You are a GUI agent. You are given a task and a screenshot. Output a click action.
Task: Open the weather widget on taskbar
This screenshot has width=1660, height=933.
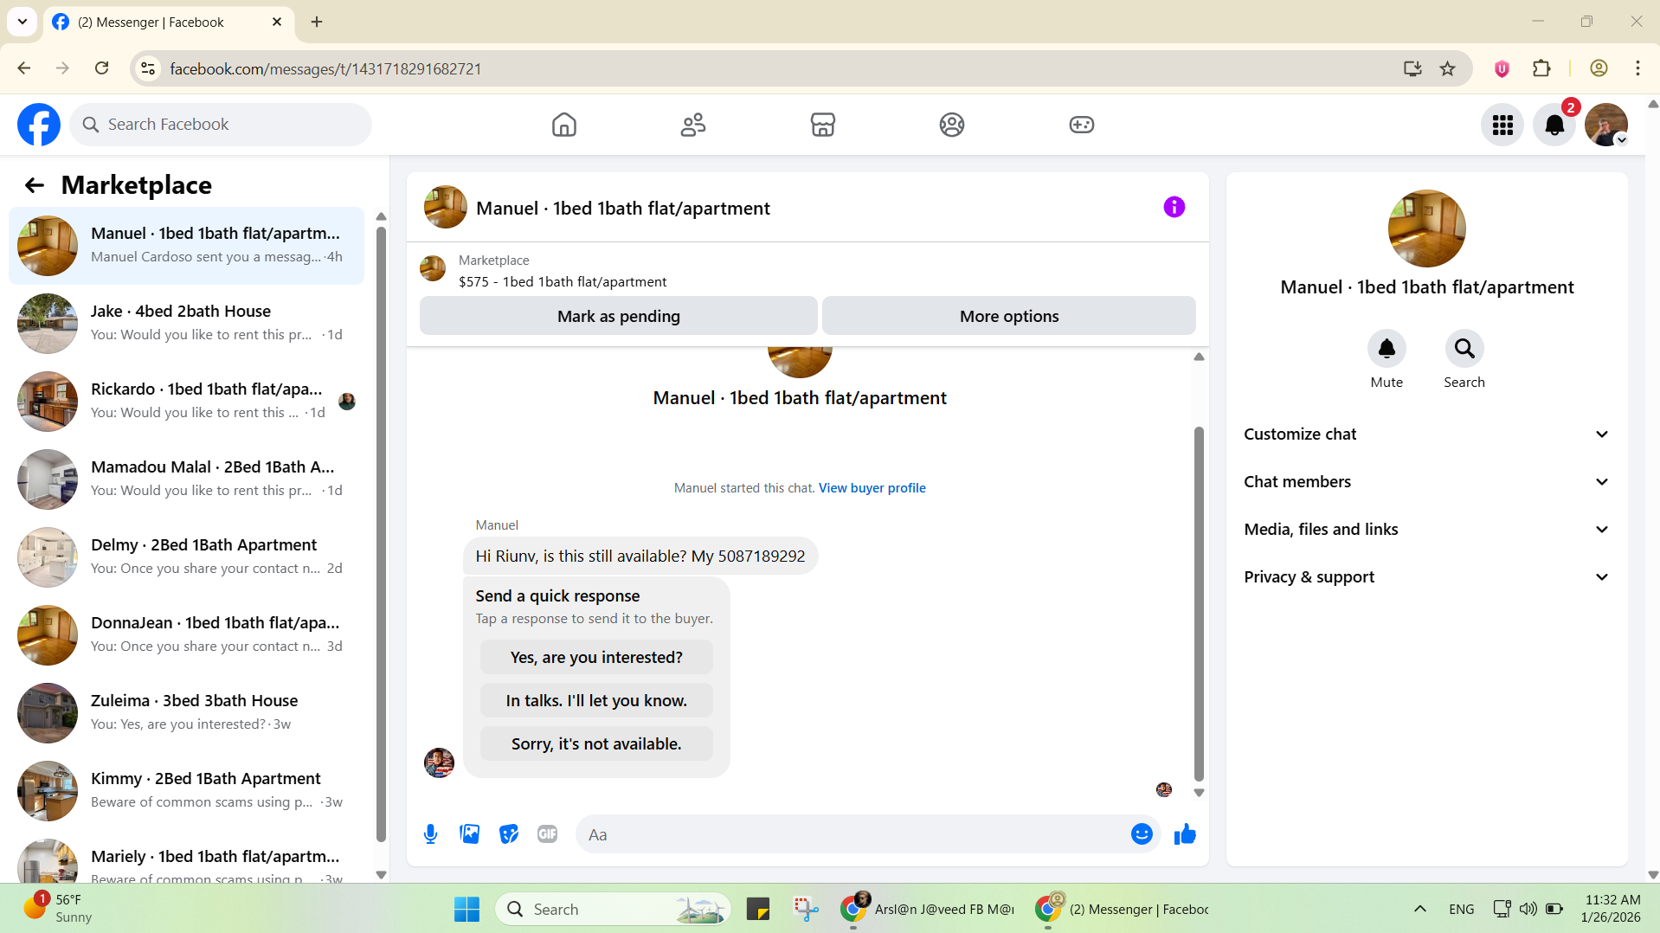(x=57, y=909)
